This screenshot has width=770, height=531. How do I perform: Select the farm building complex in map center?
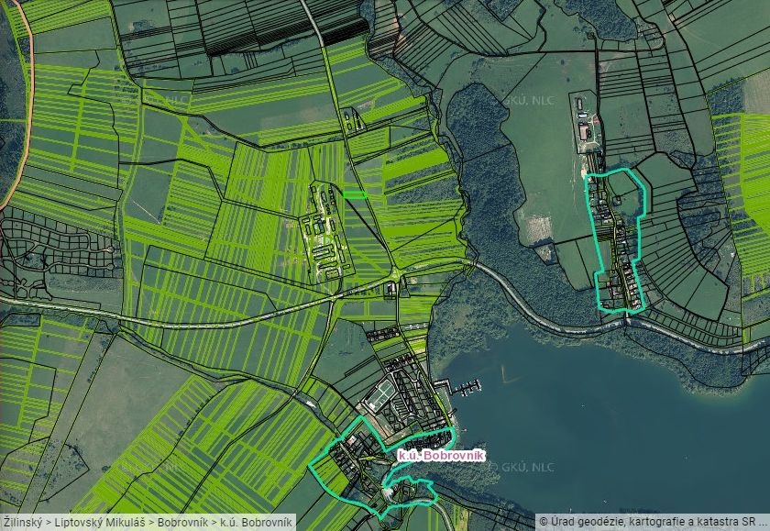[x=325, y=234]
